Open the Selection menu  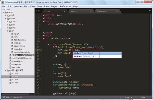[18, 6]
